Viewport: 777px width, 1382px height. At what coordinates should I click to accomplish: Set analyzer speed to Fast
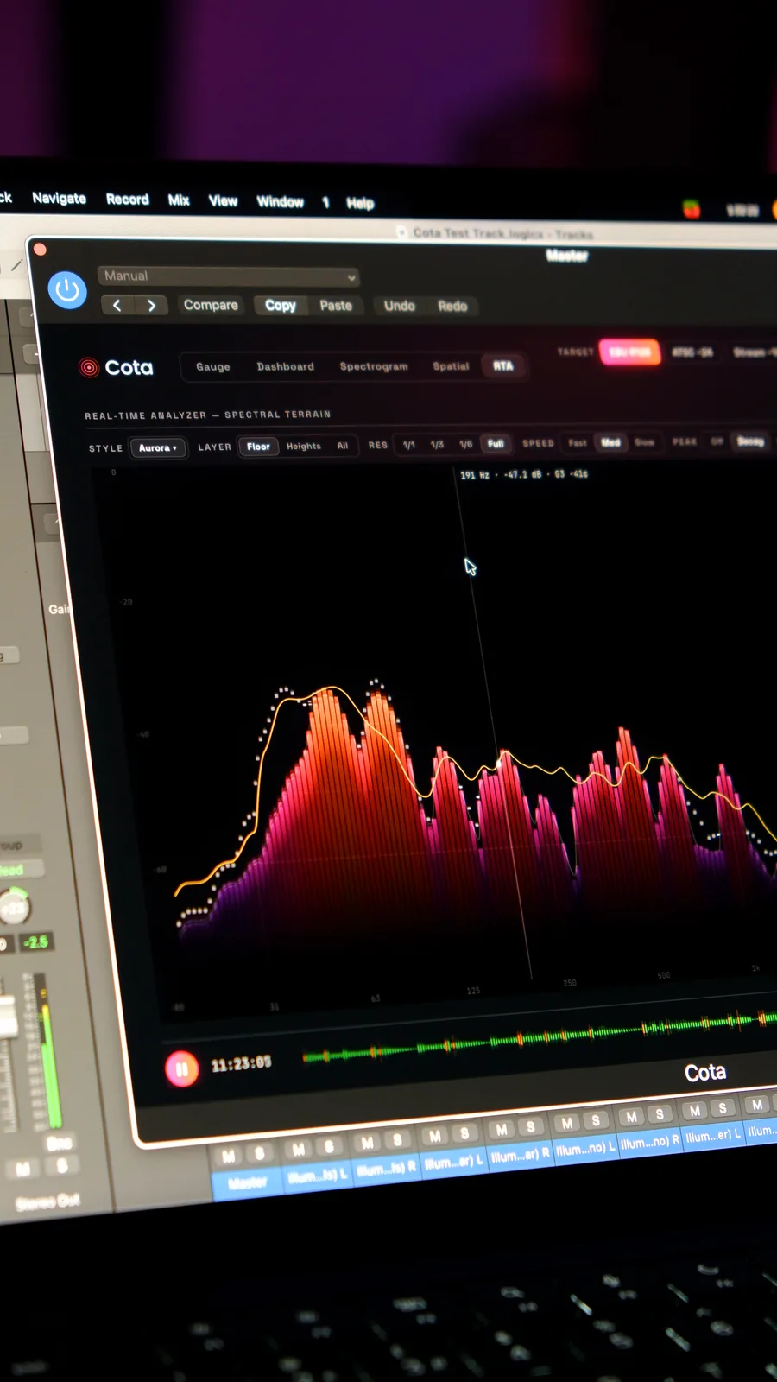pyautogui.click(x=578, y=443)
